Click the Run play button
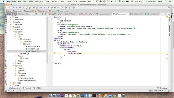The width and height of the screenshot is (174, 98). click(52, 8)
